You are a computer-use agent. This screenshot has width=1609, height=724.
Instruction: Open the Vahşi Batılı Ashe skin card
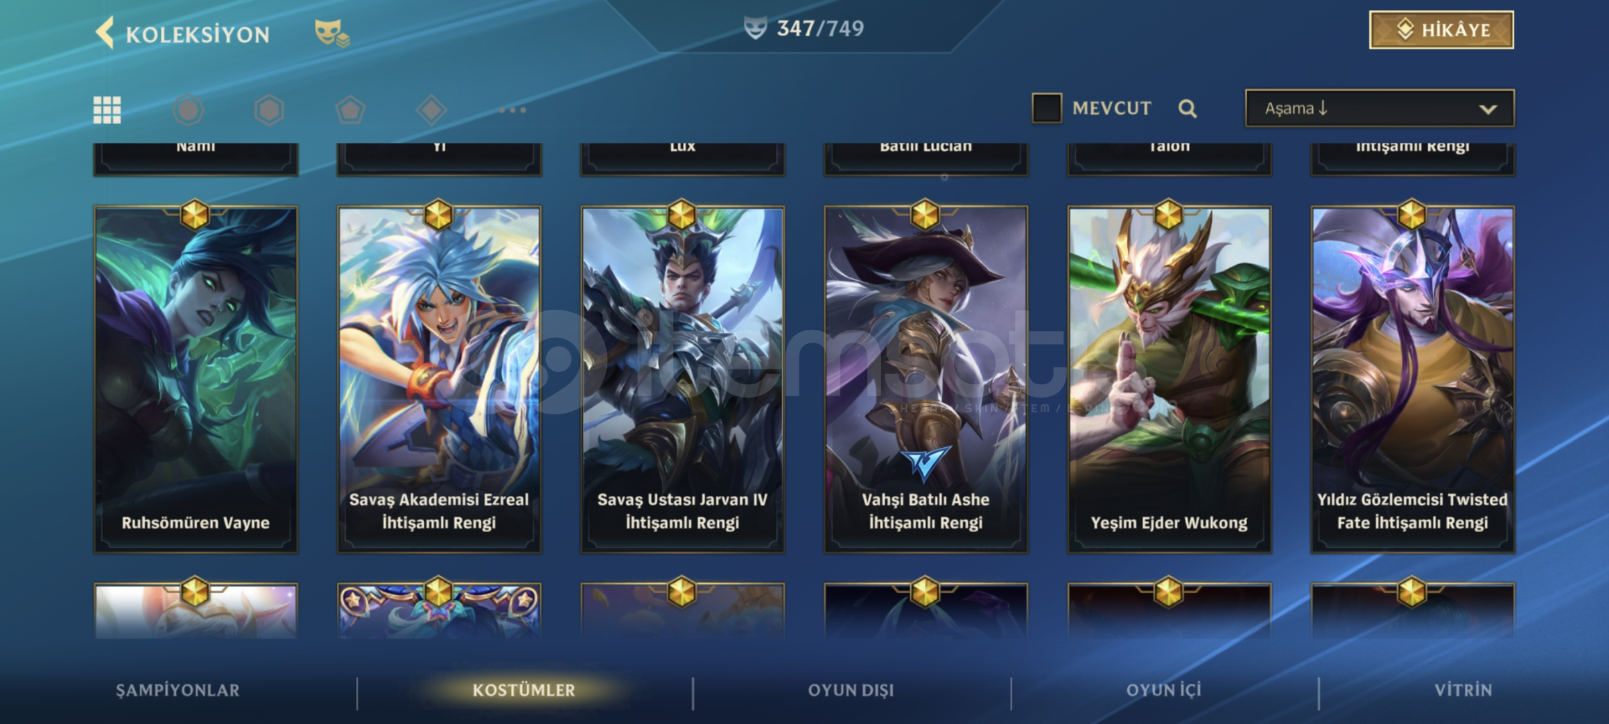926,379
